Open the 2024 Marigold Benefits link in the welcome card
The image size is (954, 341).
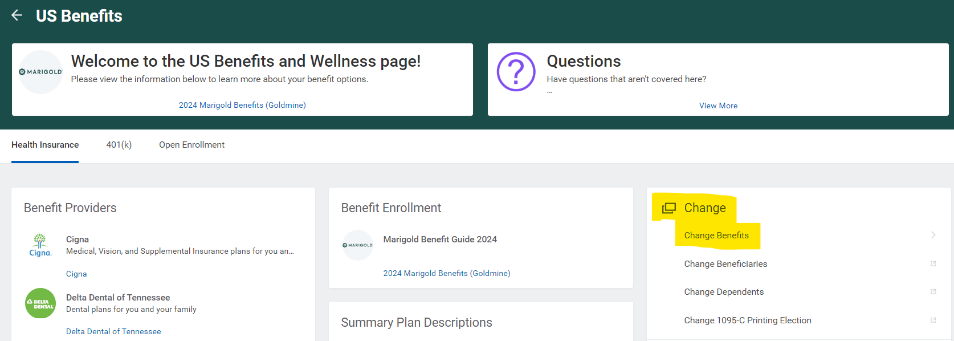click(x=242, y=105)
